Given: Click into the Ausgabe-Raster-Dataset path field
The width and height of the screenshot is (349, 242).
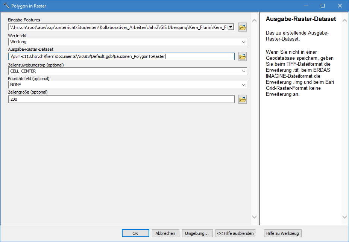Looking at the screenshot, I should point(121,56).
